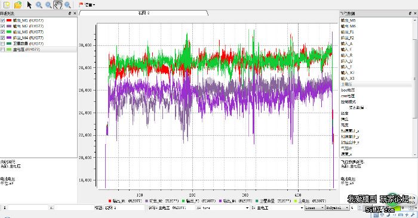418x218 pixels.
Task: Click flight data list scroll down arrow
Action: click(x=415, y=154)
